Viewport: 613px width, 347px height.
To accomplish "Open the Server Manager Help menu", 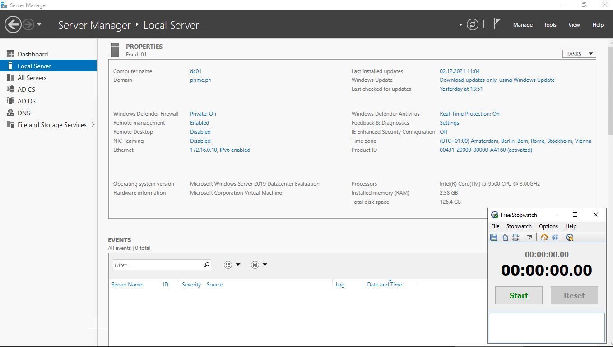I will coord(598,25).
